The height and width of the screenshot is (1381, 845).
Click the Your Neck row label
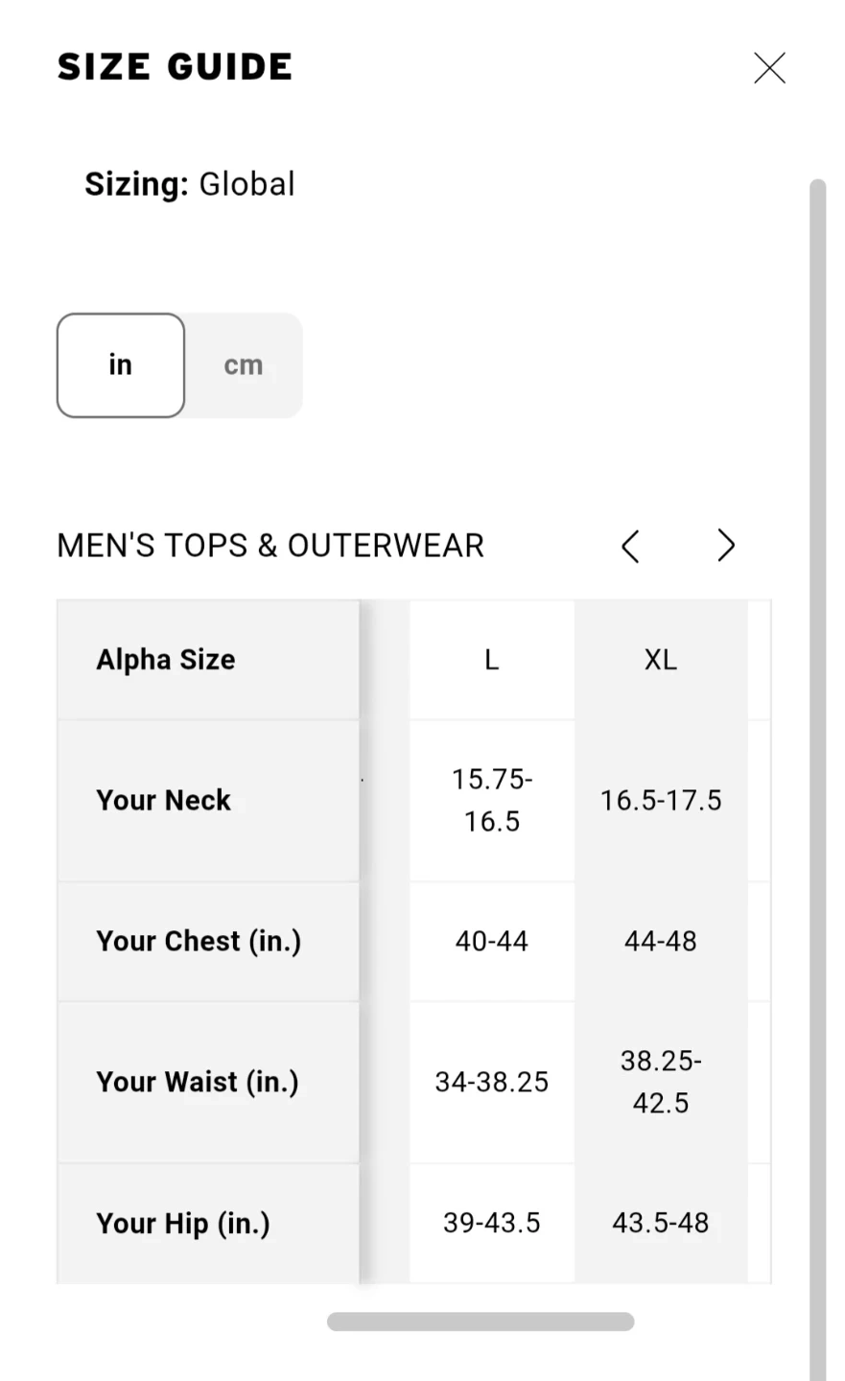[x=164, y=800]
